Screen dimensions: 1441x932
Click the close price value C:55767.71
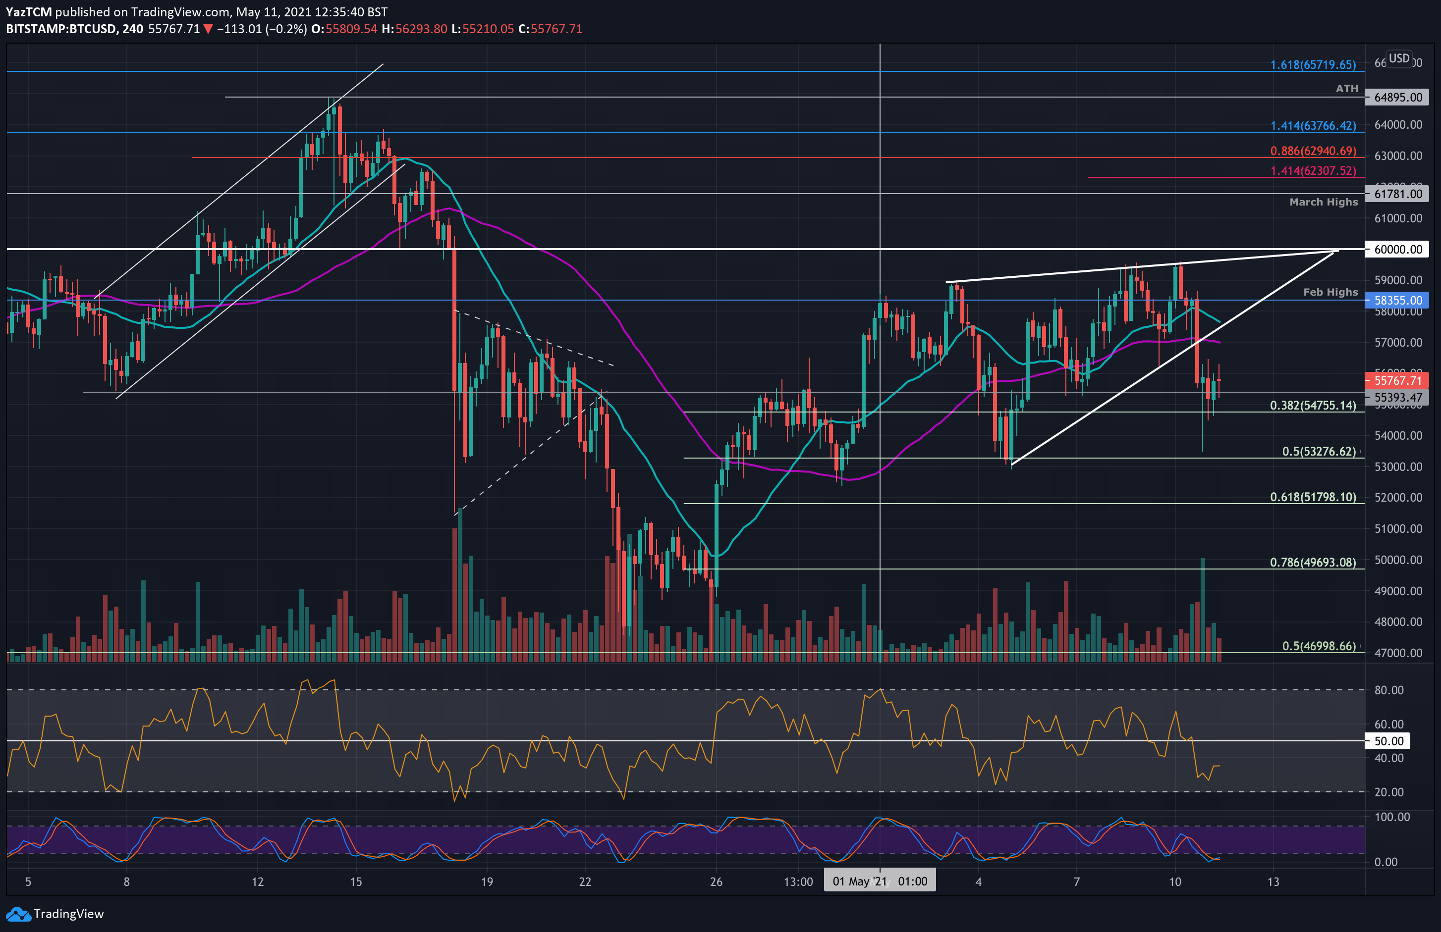coord(551,29)
